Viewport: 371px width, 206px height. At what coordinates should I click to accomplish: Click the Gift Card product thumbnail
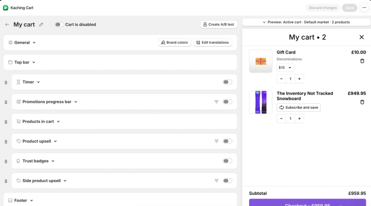click(x=261, y=61)
